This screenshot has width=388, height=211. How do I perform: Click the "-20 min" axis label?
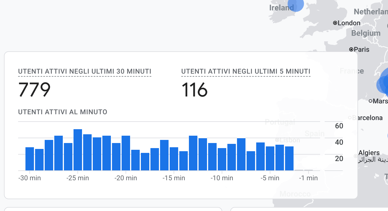coord(126,178)
